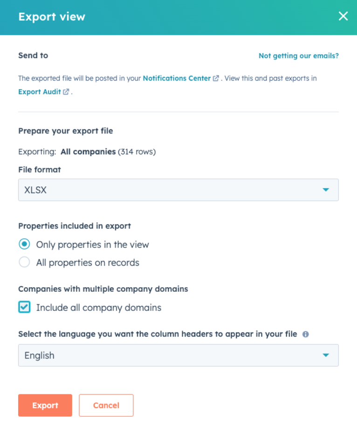Click the 'All properties on records' label text
The width and height of the screenshot is (357, 427).
coord(88,262)
